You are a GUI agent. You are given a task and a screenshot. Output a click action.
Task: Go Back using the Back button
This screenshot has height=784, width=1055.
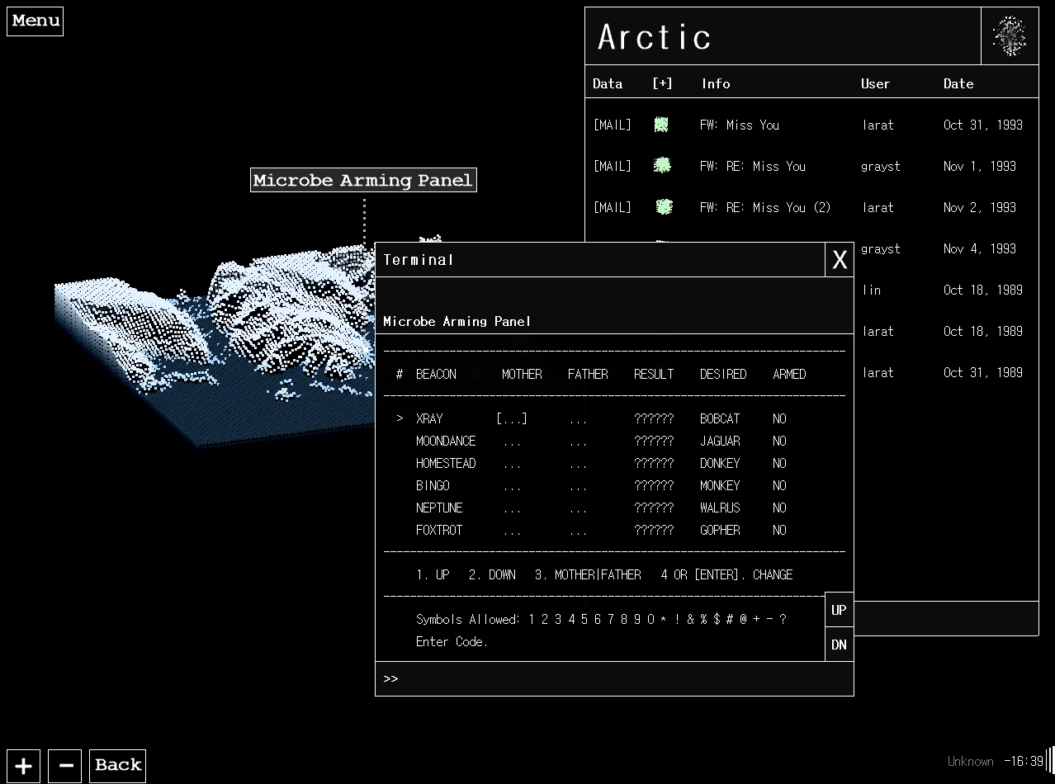click(118, 766)
